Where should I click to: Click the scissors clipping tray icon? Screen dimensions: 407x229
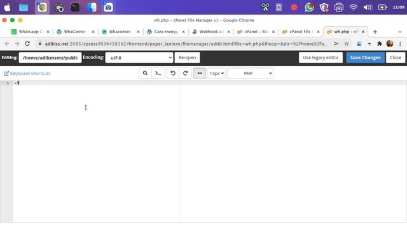point(265,7)
